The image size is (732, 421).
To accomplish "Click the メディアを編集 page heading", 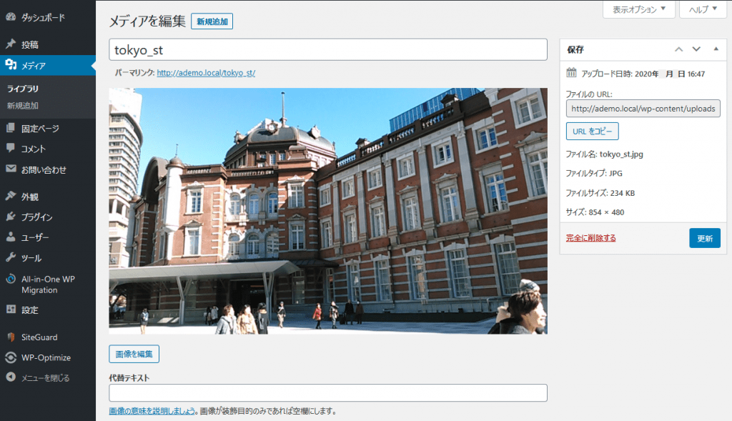I will point(147,21).
